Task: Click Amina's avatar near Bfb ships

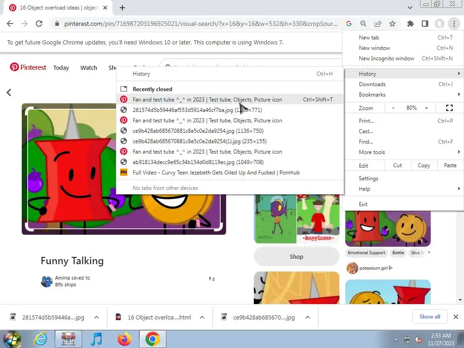Action: tap(47, 281)
